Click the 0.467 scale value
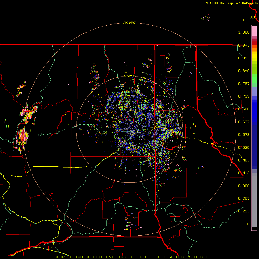 coord(244,160)
